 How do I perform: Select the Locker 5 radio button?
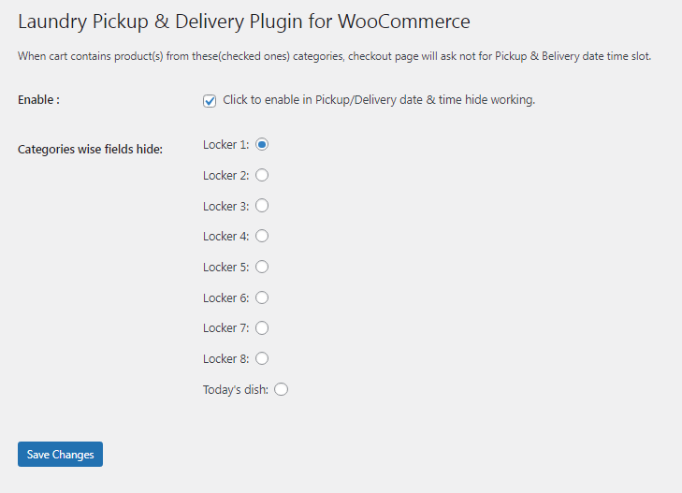click(262, 267)
